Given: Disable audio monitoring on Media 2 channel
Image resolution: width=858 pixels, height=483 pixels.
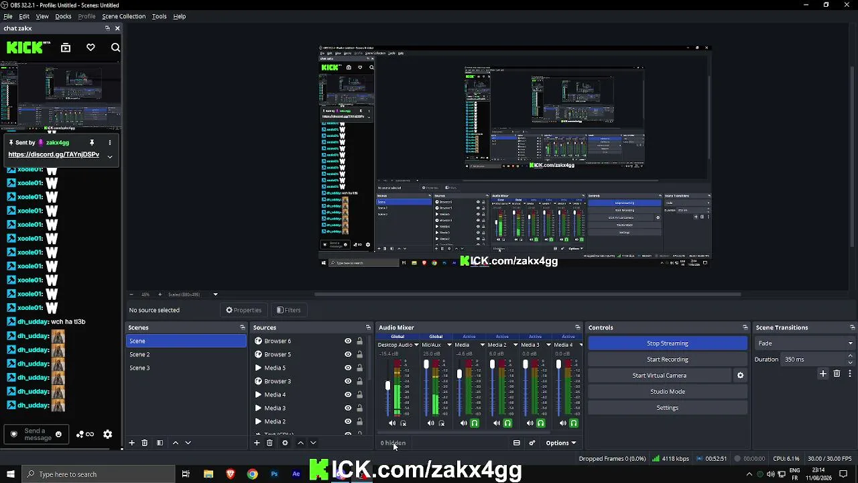Looking at the screenshot, I should tap(507, 423).
